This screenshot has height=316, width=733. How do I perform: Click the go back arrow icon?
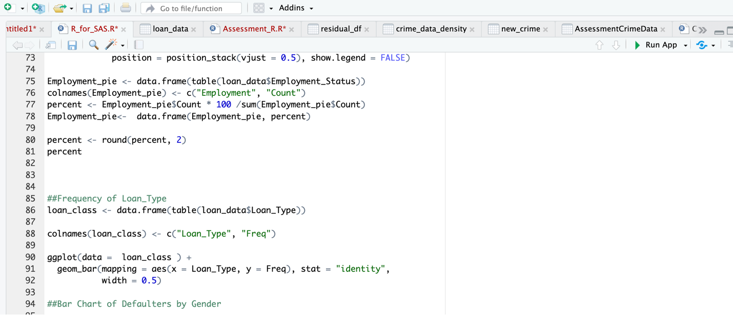pyautogui.click(x=17, y=45)
